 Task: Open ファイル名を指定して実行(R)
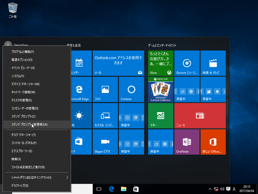(37, 167)
